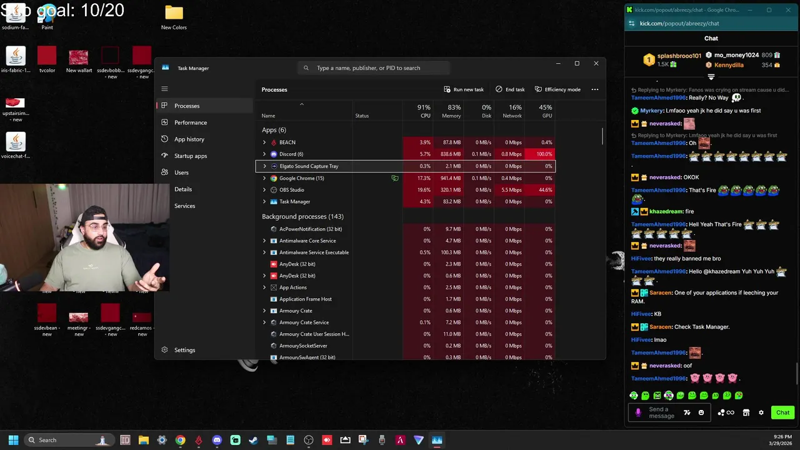This screenshot has height=450, width=800.
Task: Click Efficiency mode button
Action: point(557,89)
